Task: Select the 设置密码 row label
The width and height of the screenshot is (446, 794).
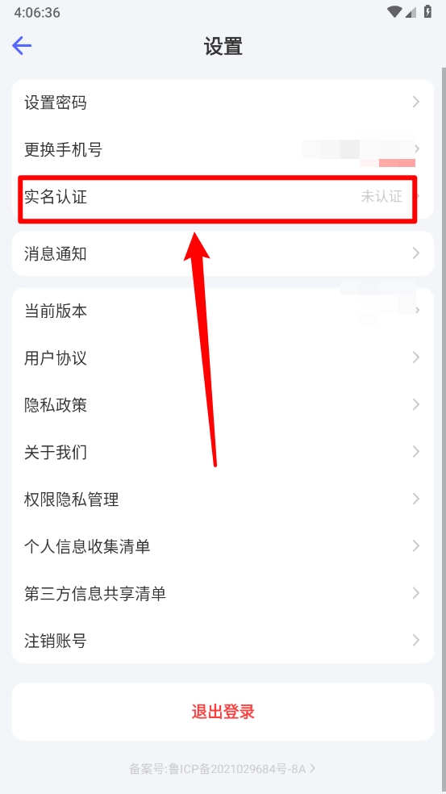Action: pos(55,102)
